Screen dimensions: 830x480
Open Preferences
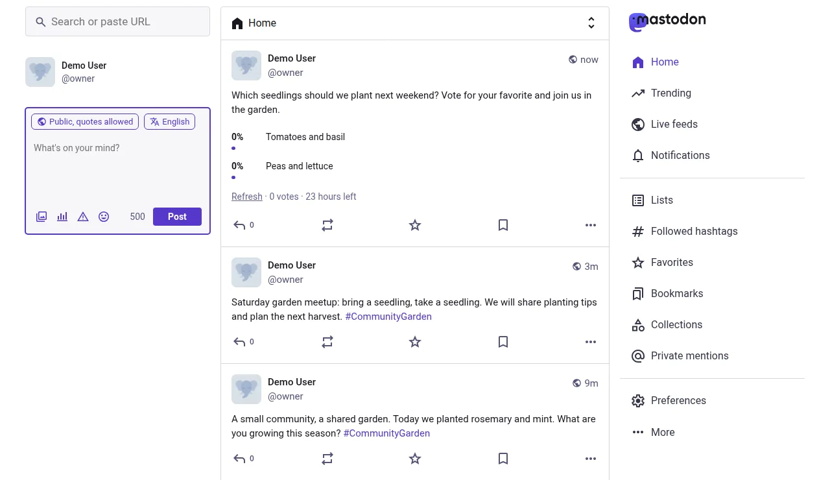click(669, 400)
